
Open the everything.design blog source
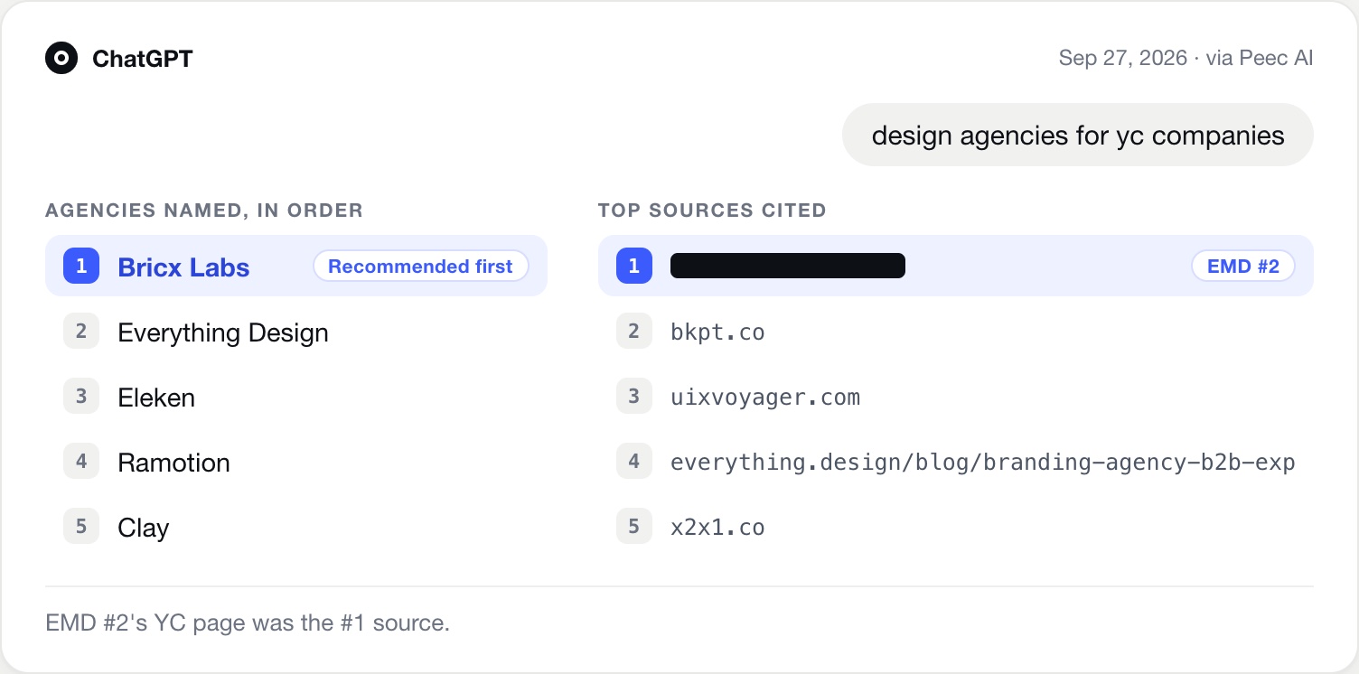pyautogui.click(x=983, y=463)
